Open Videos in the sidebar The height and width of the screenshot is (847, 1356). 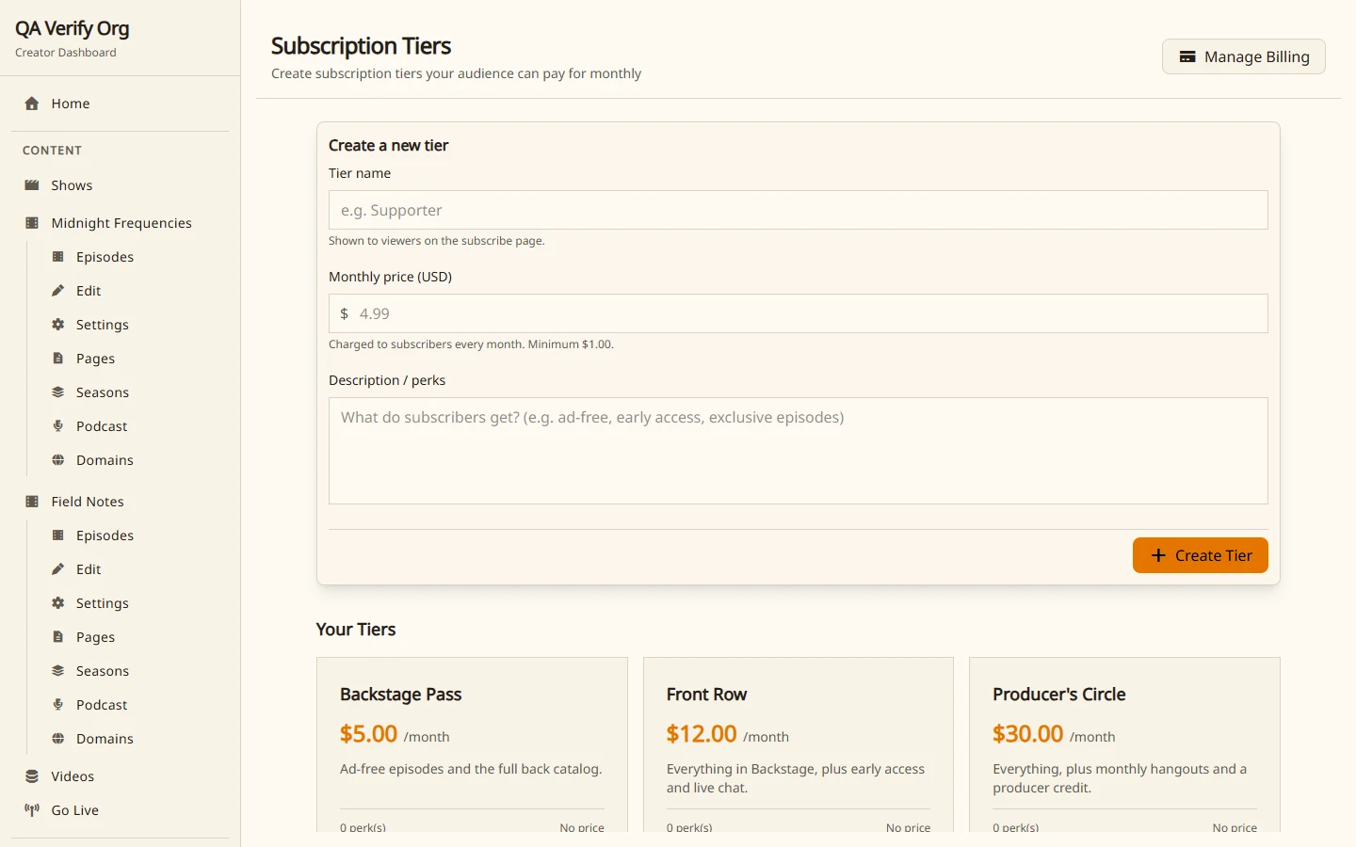coord(121,776)
